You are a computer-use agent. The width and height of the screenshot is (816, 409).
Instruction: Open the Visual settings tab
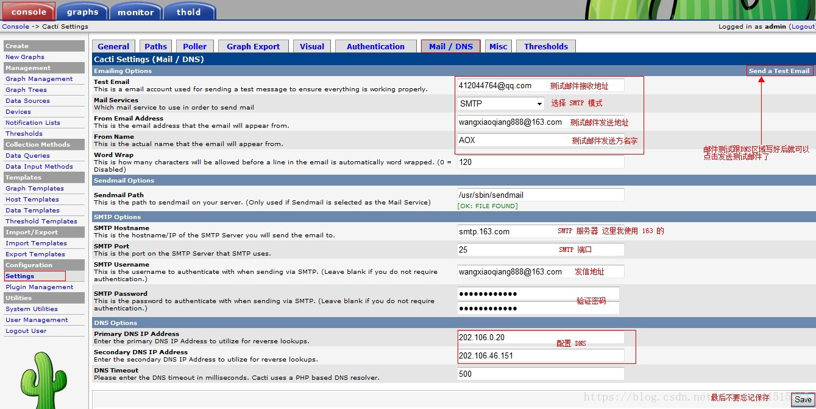(x=312, y=46)
